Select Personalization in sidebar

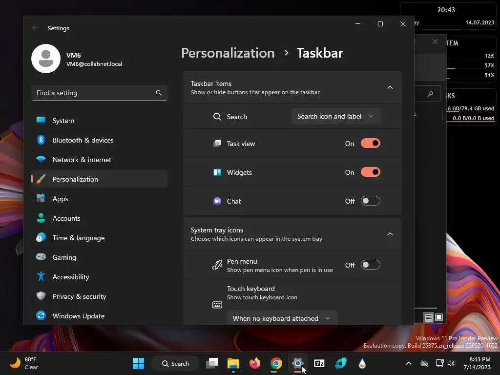[x=100, y=179]
